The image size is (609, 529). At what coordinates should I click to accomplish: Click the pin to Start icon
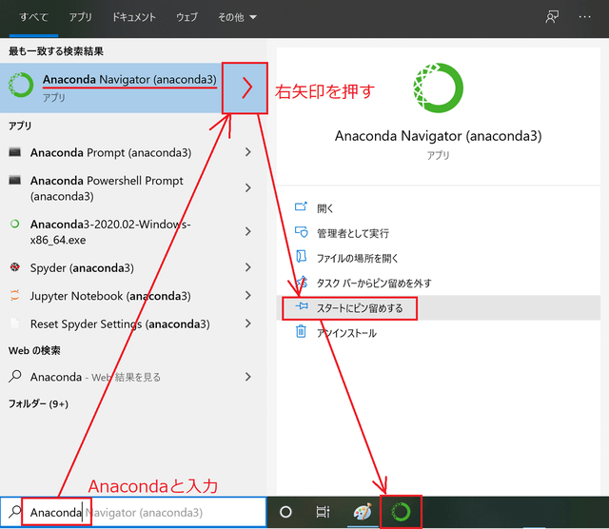point(302,306)
